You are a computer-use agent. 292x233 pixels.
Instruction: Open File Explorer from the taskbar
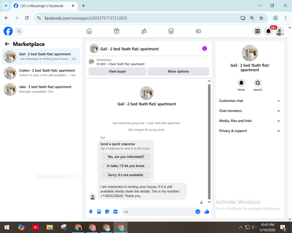tap(50, 227)
